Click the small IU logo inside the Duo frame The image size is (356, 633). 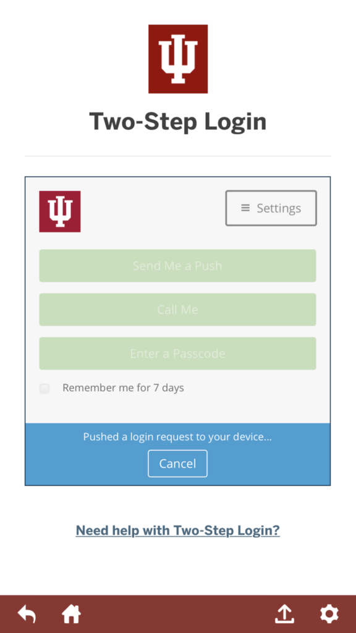(x=60, y=211)
